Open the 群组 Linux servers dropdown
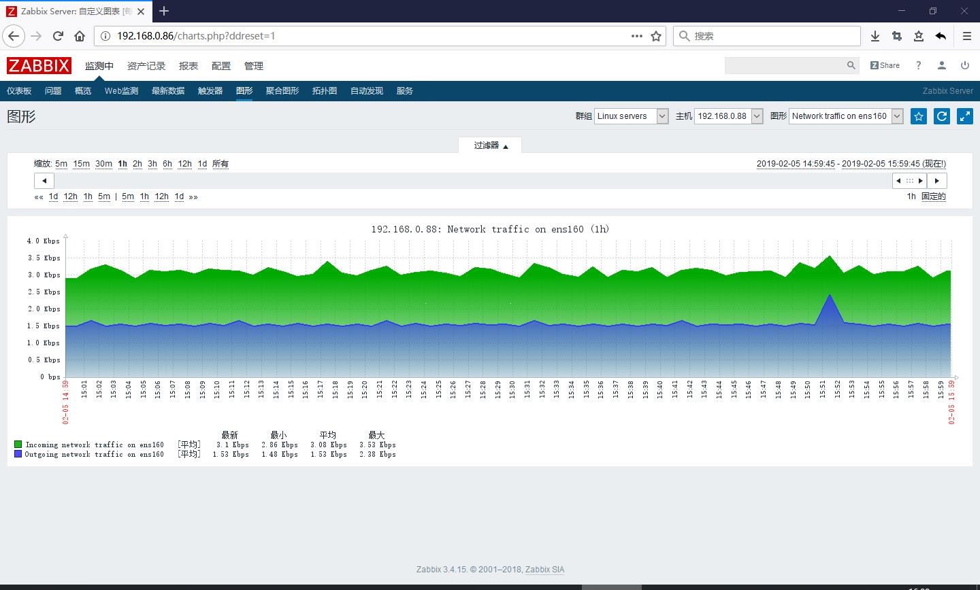The image size is (980, 590). click(x=632, y=116)
